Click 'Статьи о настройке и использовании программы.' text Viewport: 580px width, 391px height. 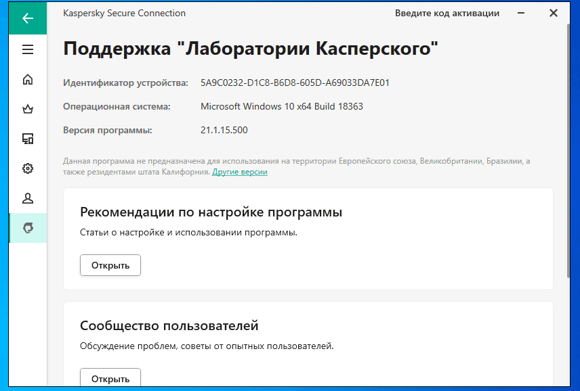click(x=188, y=233)
